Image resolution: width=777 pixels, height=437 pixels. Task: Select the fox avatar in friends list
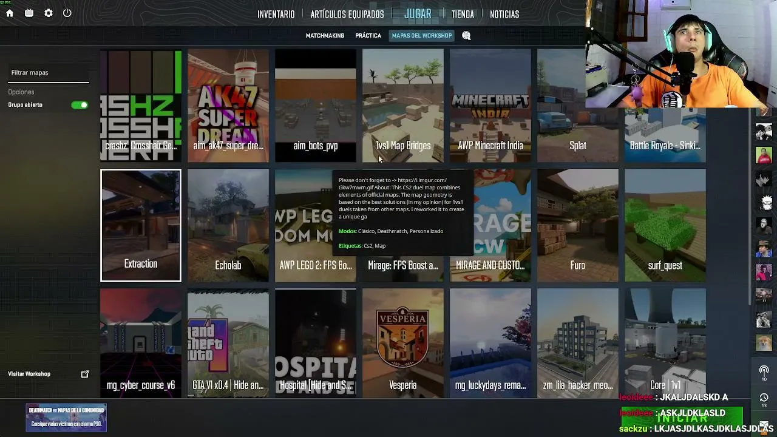tap(764, 342)
